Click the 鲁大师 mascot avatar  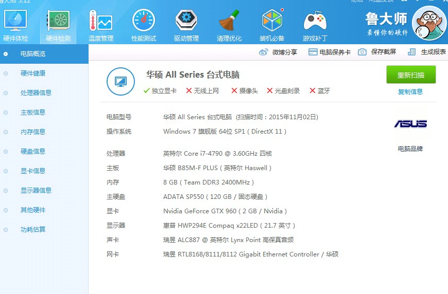point(429,23)
